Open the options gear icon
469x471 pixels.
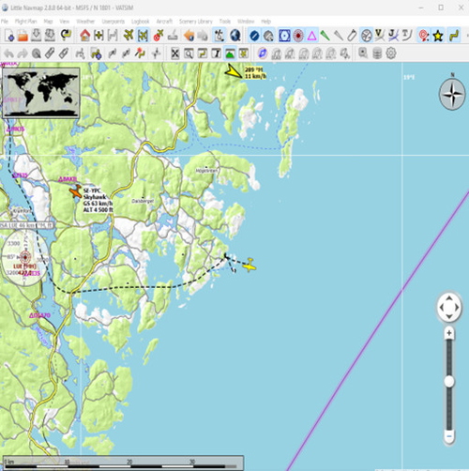point(391,53)
